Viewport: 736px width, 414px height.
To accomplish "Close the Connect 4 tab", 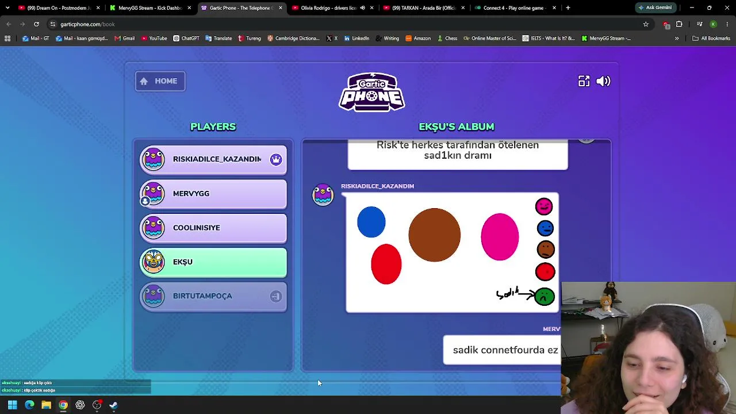I will click(x=554, y=8).
